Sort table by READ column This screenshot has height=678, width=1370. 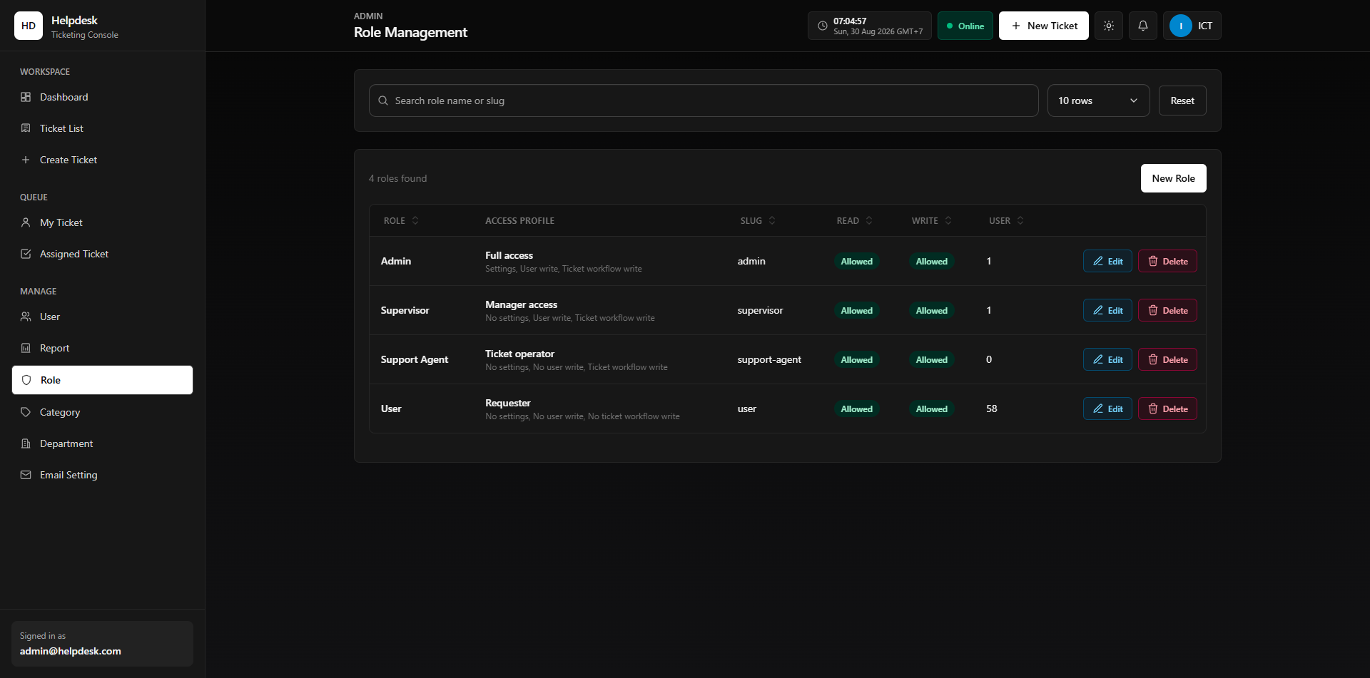(855, 221)
